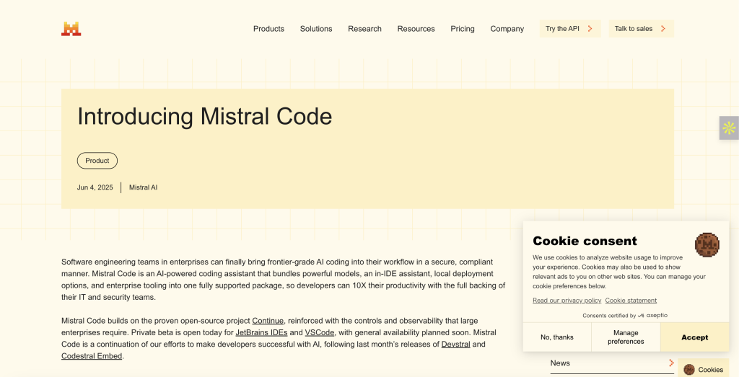This screenshot has height=377, width=739.
Task: Expand the Resources menu
Action: point(416,29)
